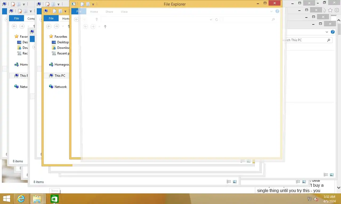Image resolution: width=341 pixels, height=204 pixels.
Task: Open the File tab beside 'Comp' tab
Action: click(x=17, y=18)
